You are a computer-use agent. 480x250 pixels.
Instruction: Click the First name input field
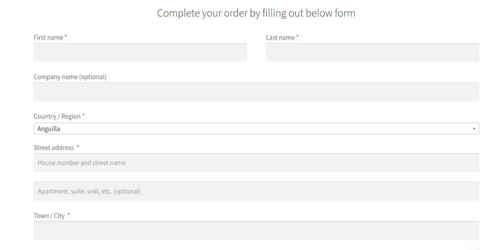(140, 52)
